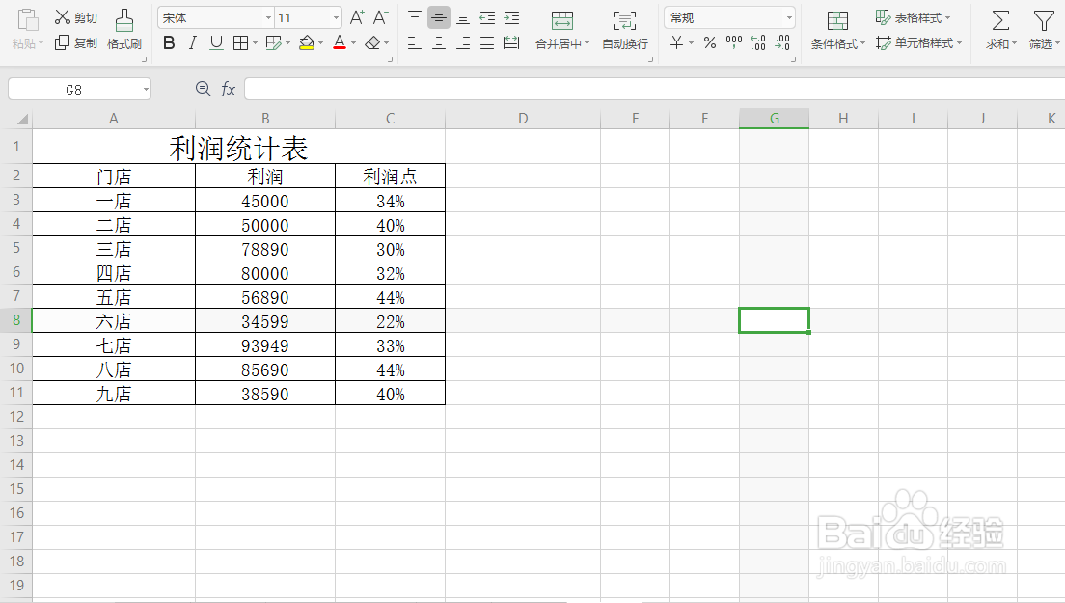
Task: Click the justify alignment icon
Action: [488, 43]
